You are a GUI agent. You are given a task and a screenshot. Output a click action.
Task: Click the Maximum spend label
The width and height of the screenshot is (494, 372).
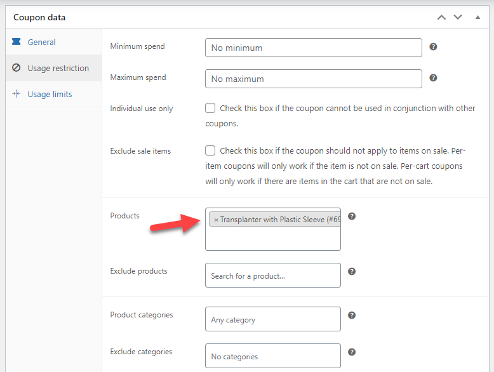coord(138,77)
